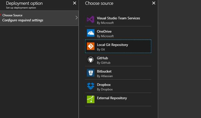Close the Deployment option panel
This screenshot has height=118, width=201.
74,3
